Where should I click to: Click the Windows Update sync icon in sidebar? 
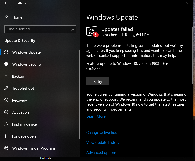click(x=6, y=52)
